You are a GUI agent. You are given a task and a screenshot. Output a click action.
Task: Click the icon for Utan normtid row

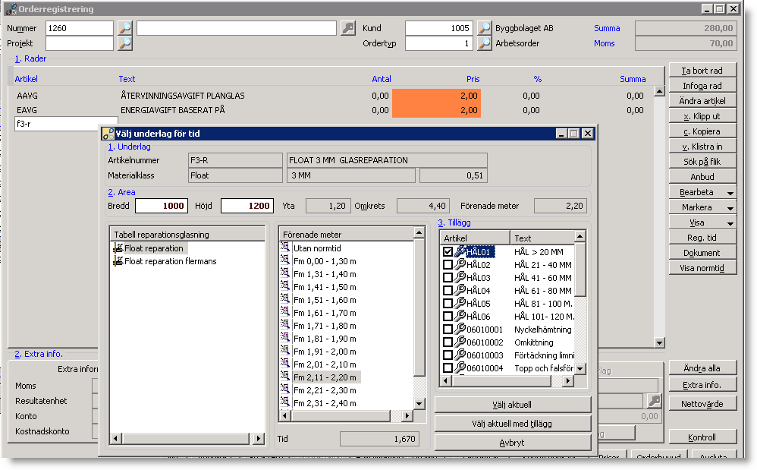click(x=285, y=248)
